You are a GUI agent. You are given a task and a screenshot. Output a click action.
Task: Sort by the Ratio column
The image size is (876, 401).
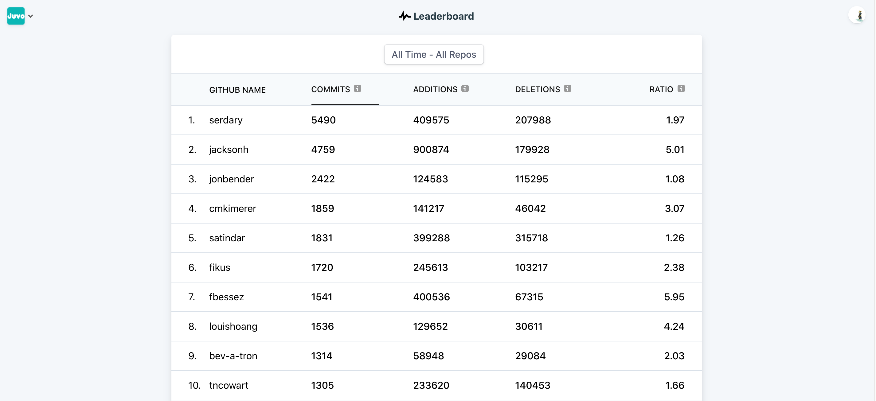point(661,89)
